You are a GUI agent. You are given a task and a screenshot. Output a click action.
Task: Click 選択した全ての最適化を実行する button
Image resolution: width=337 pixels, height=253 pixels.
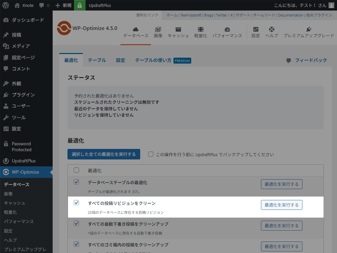click(104, 154)
